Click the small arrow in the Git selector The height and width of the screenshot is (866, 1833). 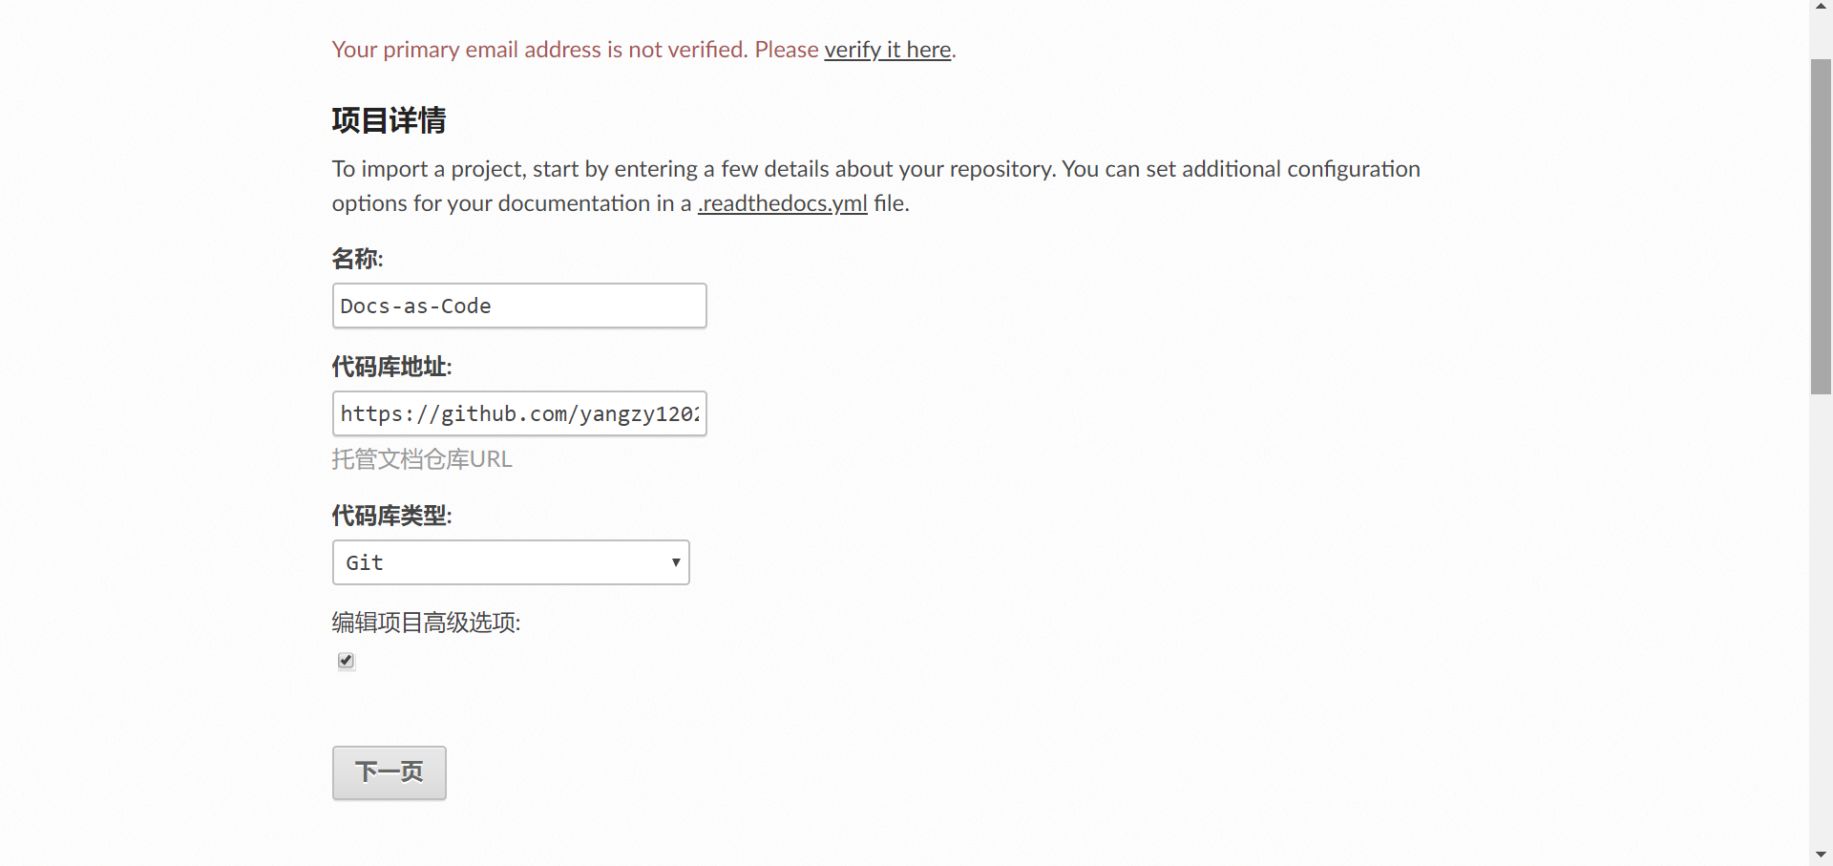click(x=675, y=562)
